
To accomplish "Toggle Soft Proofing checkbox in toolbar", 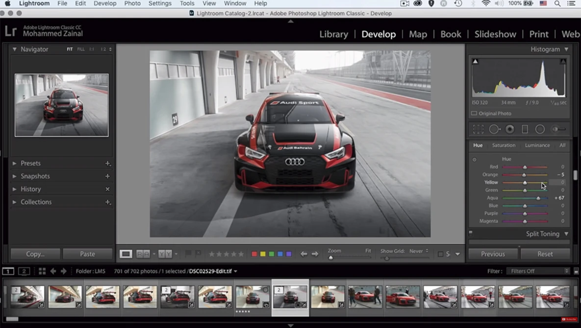I will tap(440, 254).
